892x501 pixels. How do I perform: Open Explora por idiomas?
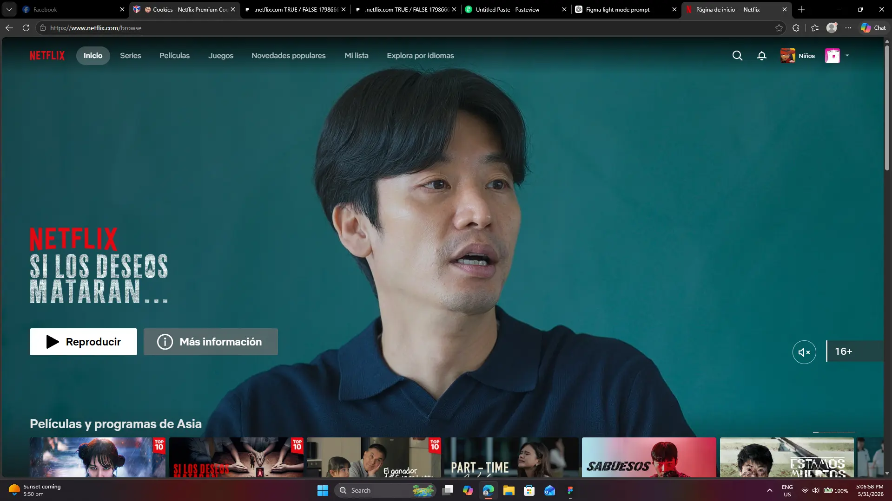(420, 56)
